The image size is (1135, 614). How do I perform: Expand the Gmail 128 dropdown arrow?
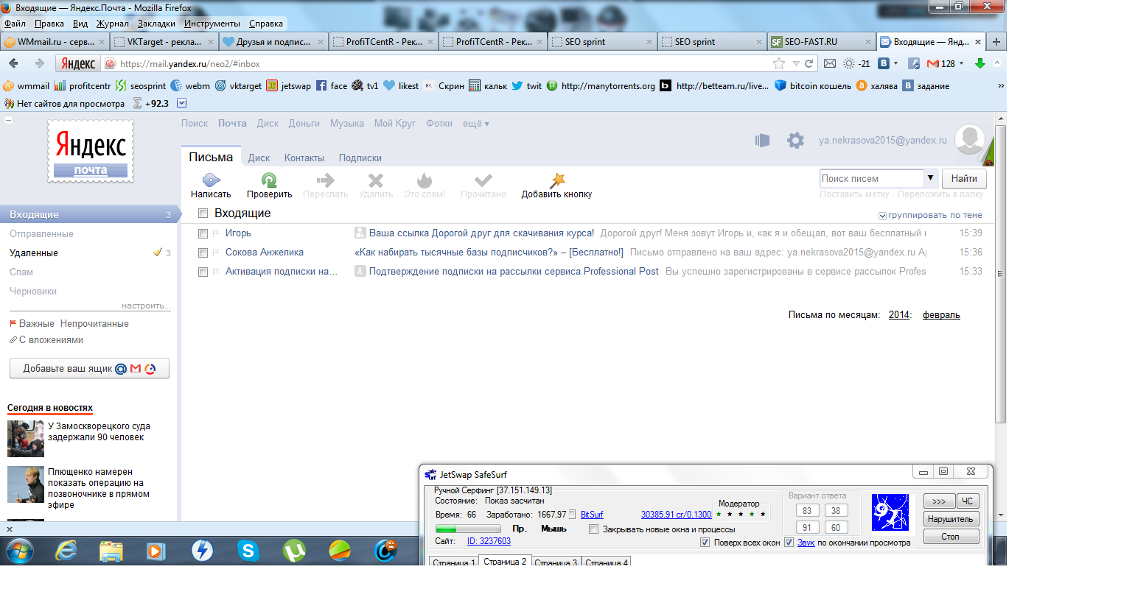tap(961, 63)
